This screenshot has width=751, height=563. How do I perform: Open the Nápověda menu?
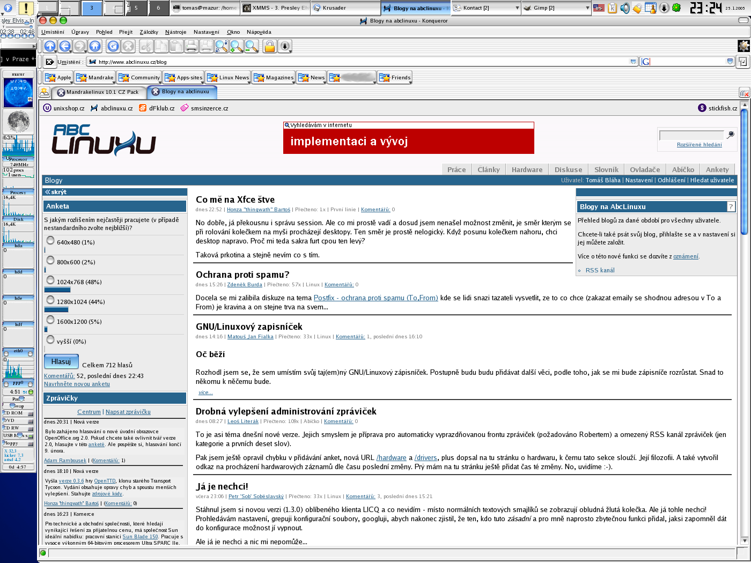tap(259, 32)
